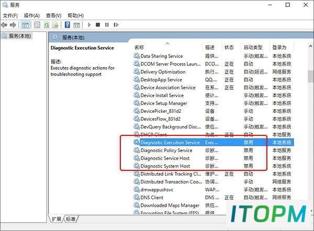This screenshot has width=314, height=231.
Task: Click the 网络服务 logon of DNS Client
Action: 282,198
